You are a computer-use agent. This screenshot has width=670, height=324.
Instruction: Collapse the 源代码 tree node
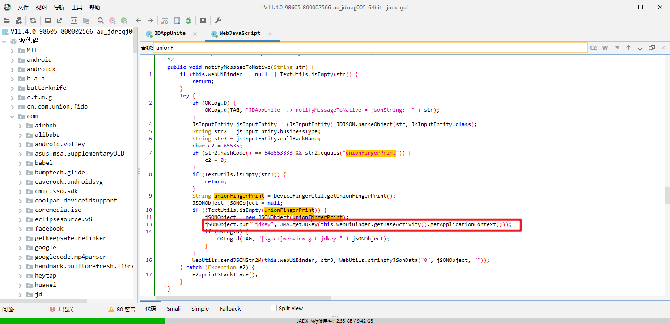(x=4, y=41)
